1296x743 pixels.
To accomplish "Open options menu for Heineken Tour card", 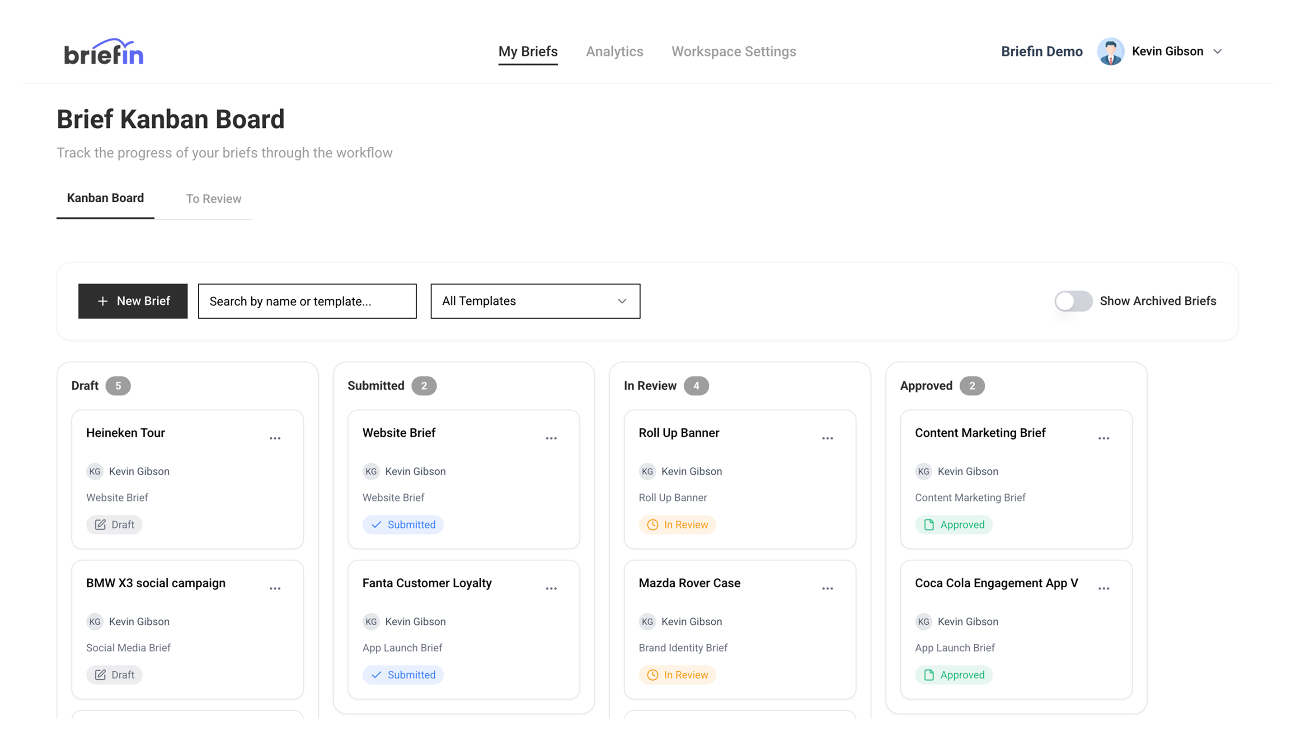I will click(275, 438).
